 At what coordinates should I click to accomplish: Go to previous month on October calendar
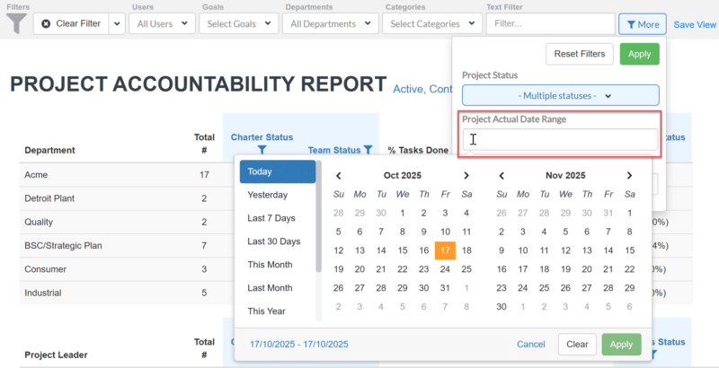click(x=338, y=176)
